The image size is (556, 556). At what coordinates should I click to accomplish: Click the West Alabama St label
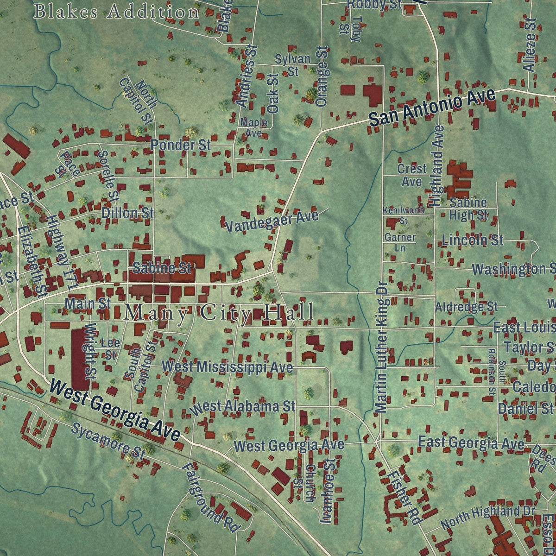(243, 407)
